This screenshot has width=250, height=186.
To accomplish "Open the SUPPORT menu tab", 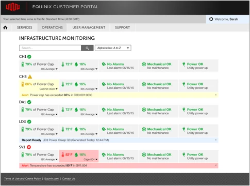I will click(122, 27).
